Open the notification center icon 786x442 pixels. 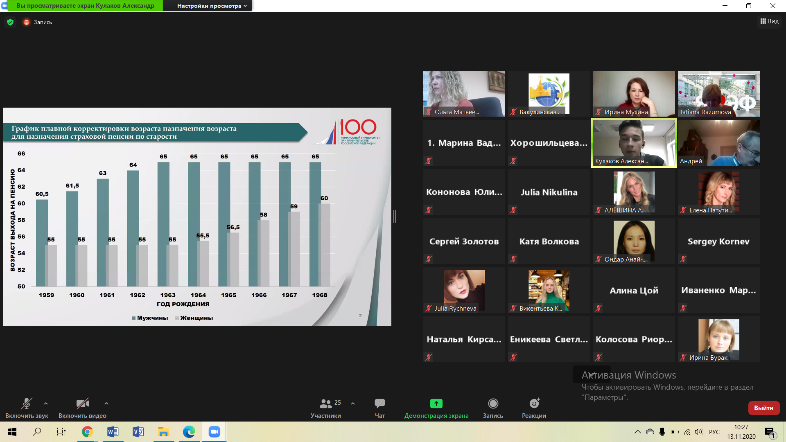pos(770,432)
